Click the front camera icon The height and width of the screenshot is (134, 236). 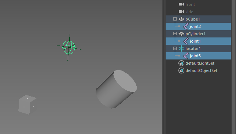tap(181, 4)
